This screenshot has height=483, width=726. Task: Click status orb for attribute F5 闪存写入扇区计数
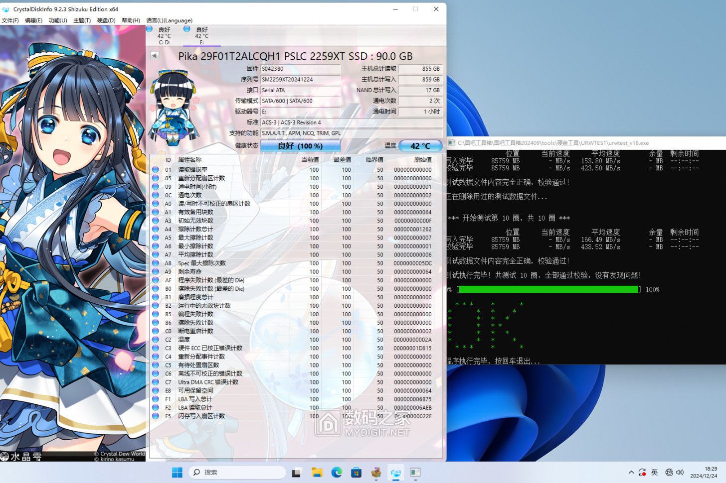click(156, 416)
